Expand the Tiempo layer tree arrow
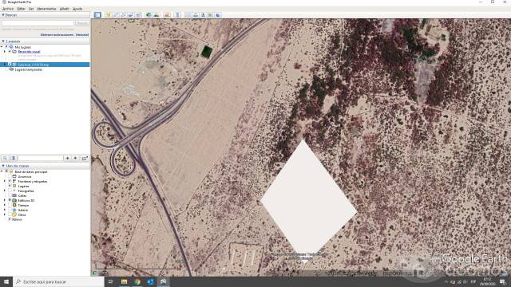This screenshot has width=511, height=287. pyautogui.click(x=5, y=206)
